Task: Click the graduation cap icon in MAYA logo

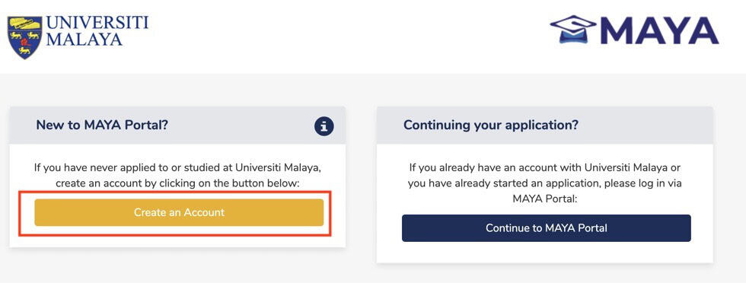Action: (573, 30)
